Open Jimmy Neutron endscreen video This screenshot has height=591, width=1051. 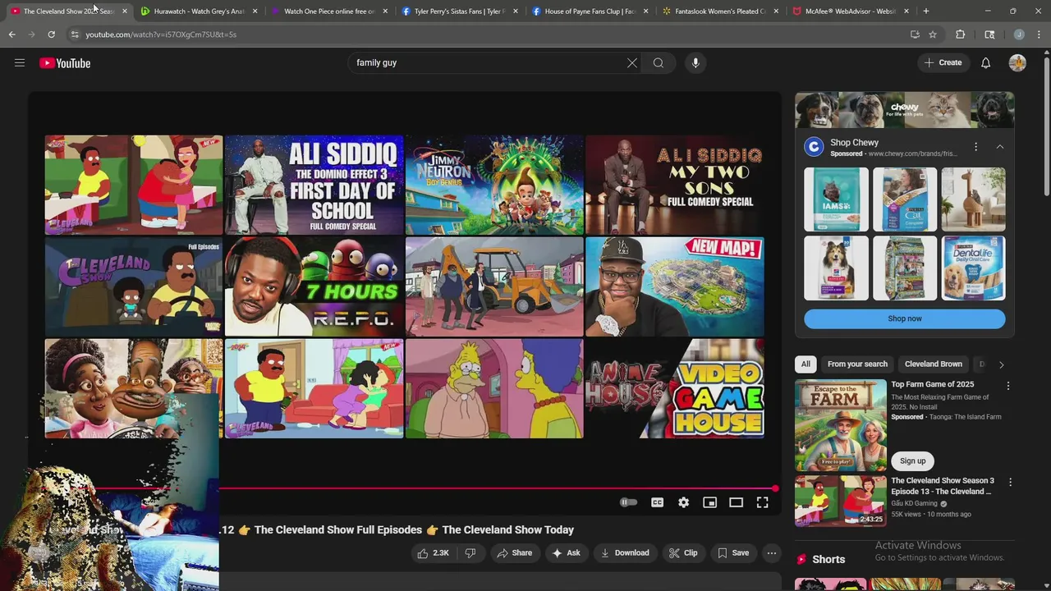click(494, 185)
